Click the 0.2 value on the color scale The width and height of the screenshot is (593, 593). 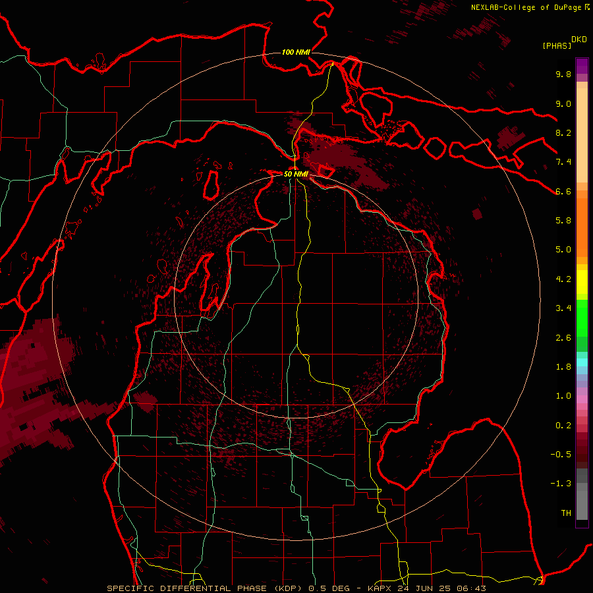(563, 426)
